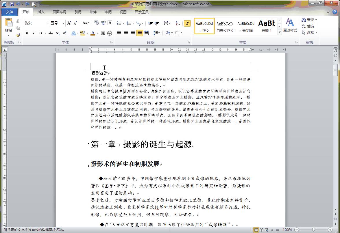The height and width of the screenshot is (233, 340).
Task: Toggle Justify alignment
Action: point(139,33)
